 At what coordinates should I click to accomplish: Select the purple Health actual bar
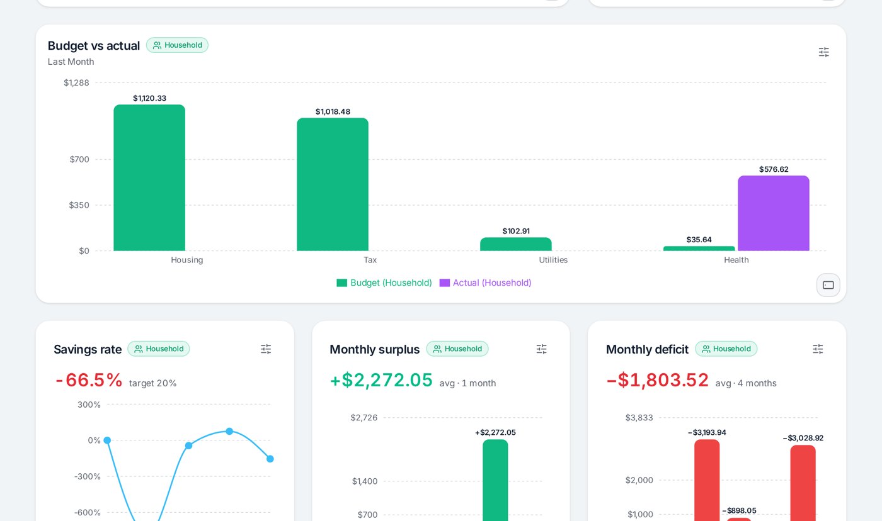point(774,213)
